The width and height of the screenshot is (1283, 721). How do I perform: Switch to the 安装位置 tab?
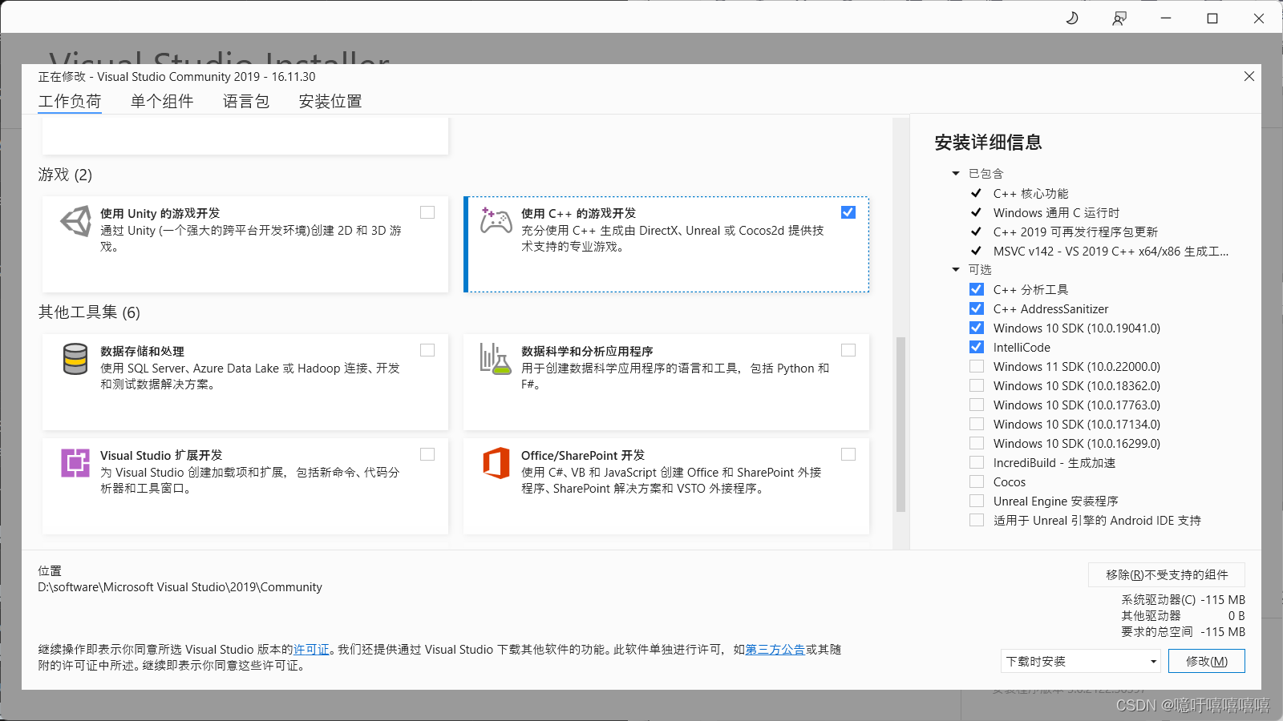pos(330,102)
